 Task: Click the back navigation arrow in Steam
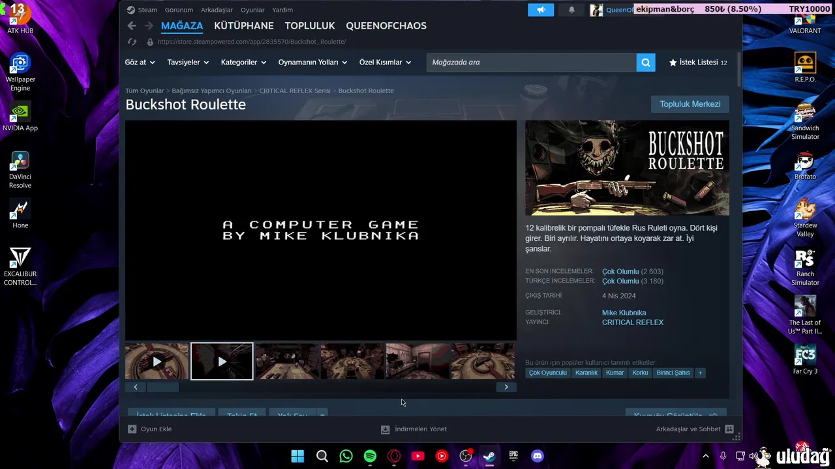[x=132, y=25]
